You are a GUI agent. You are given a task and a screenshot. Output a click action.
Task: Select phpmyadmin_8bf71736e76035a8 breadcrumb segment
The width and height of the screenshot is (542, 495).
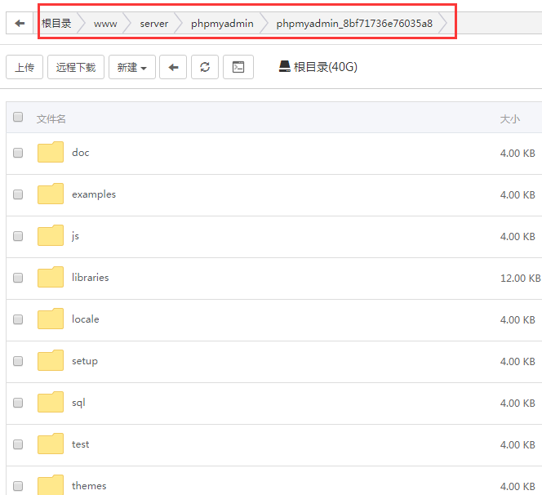click(x=354, y=24)
